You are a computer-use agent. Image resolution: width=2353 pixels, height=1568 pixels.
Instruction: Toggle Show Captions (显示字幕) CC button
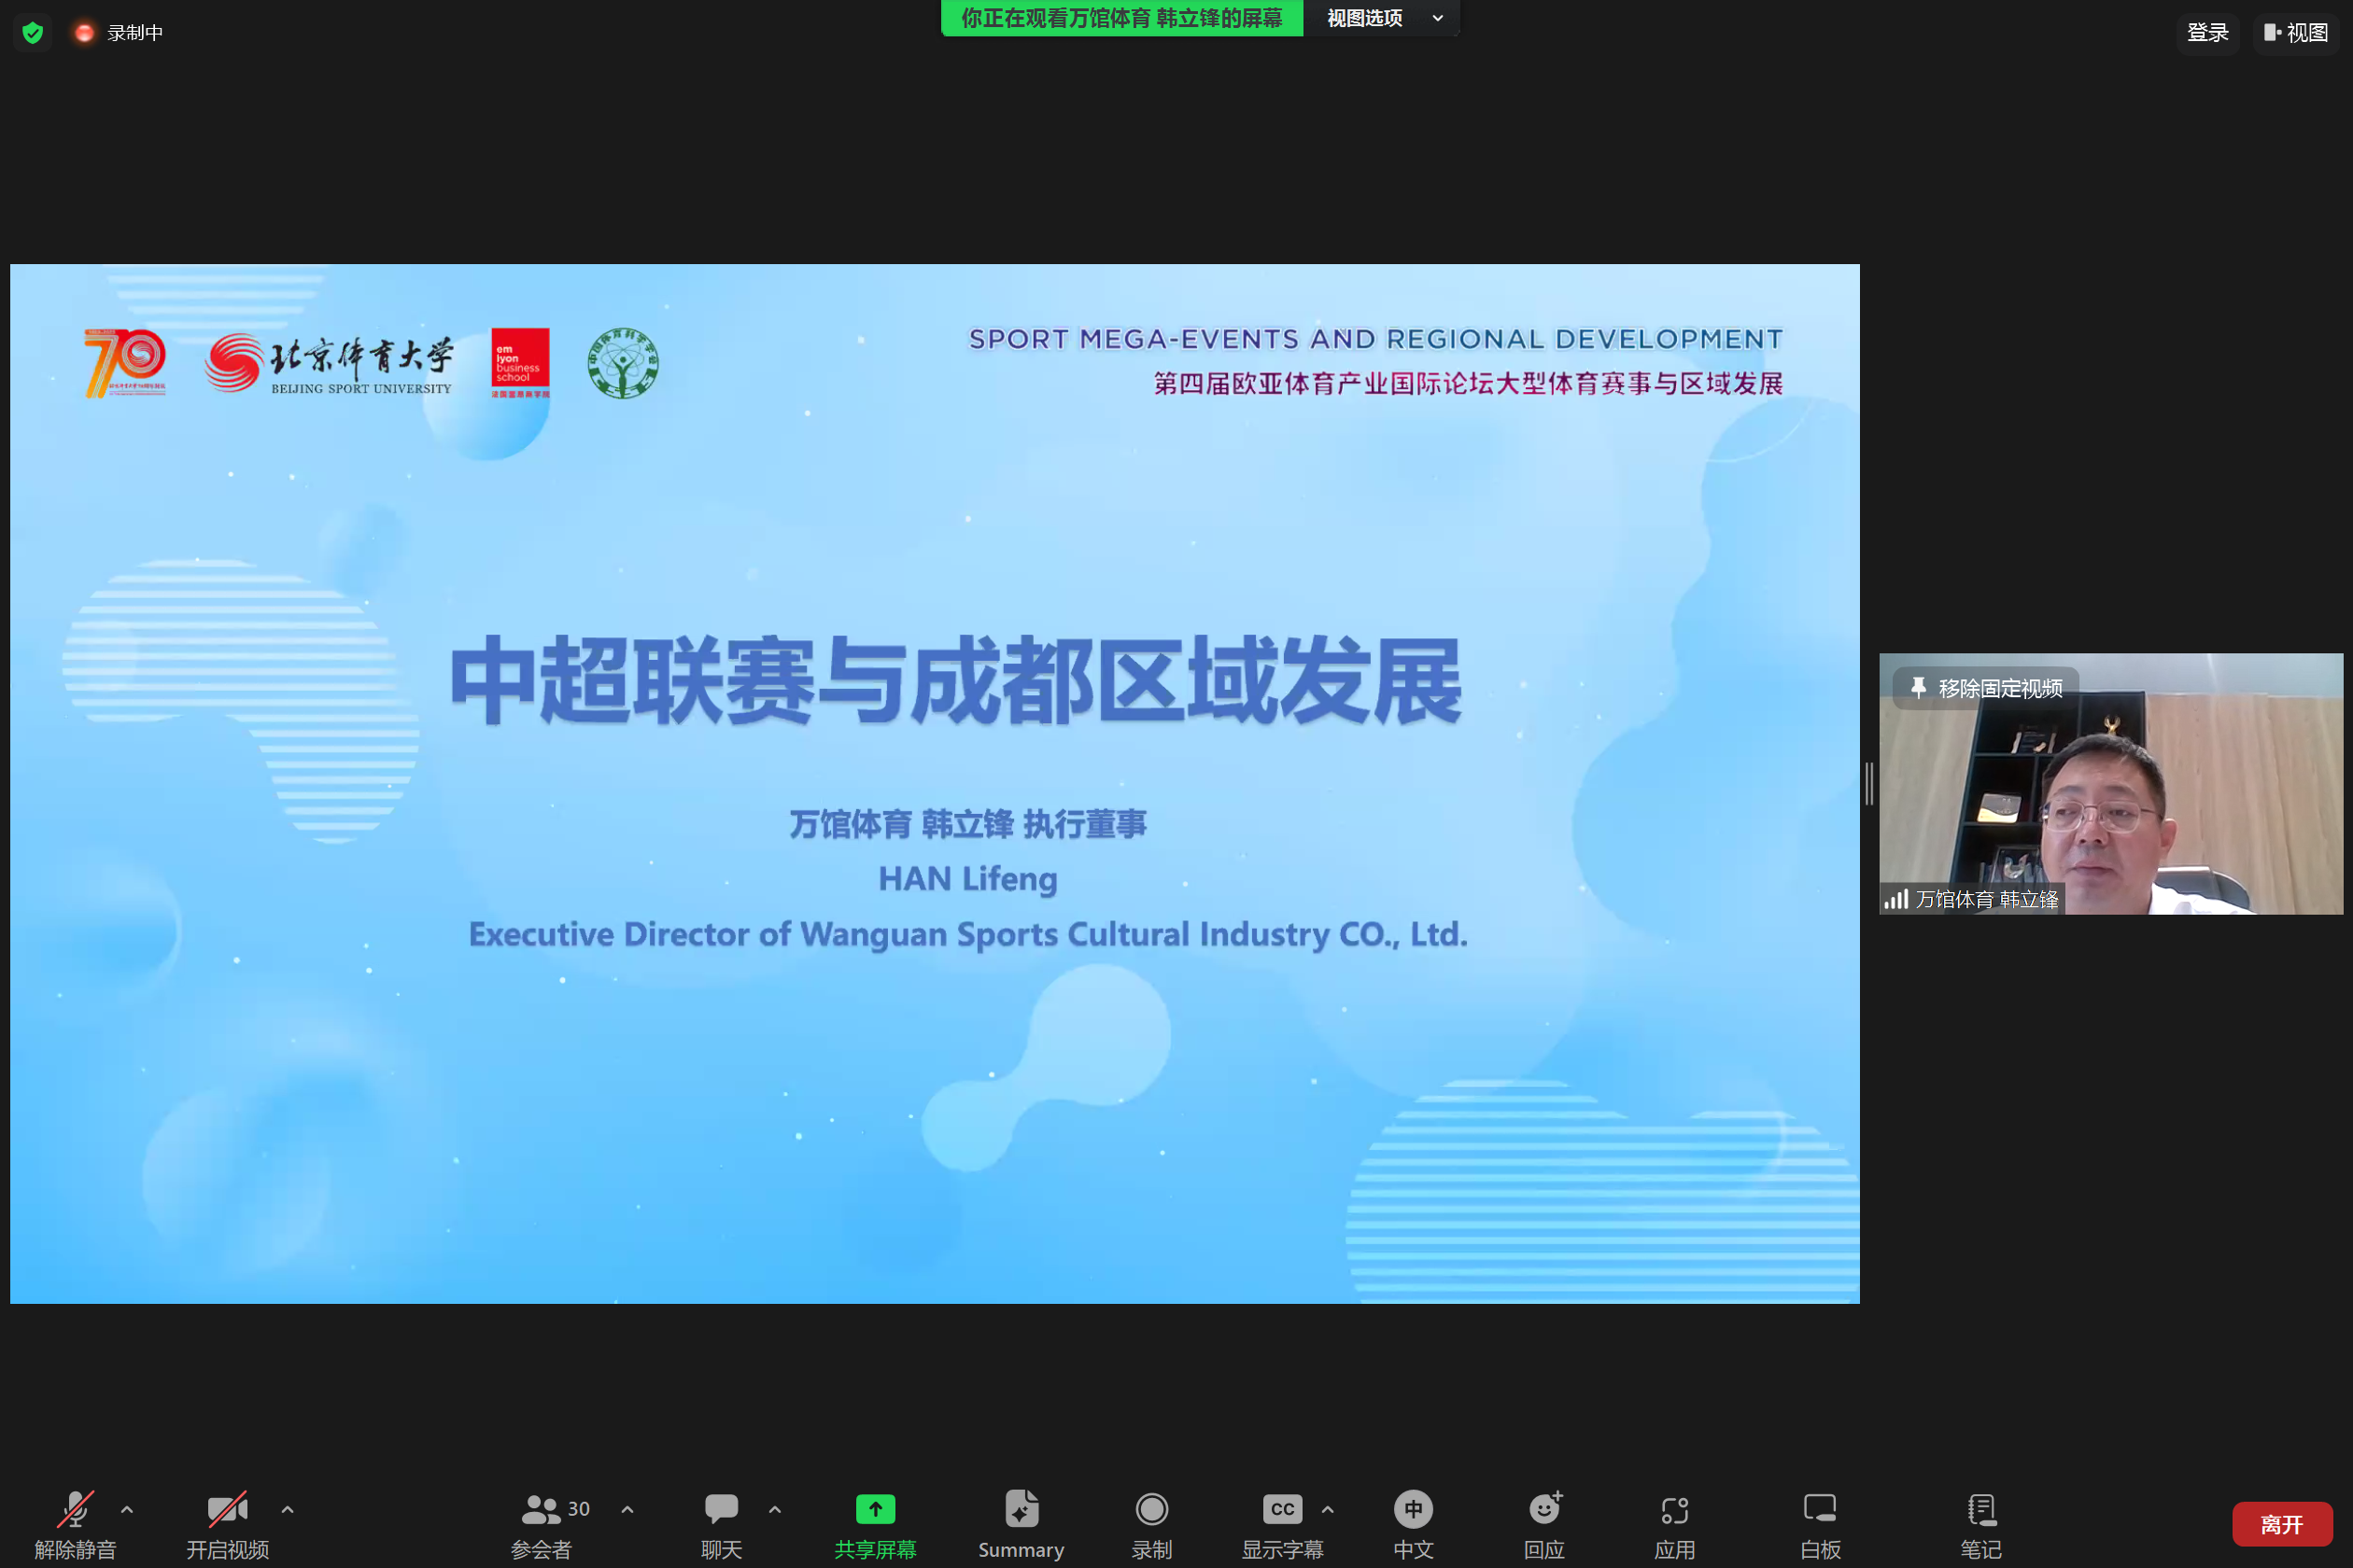[1281, 1509]
